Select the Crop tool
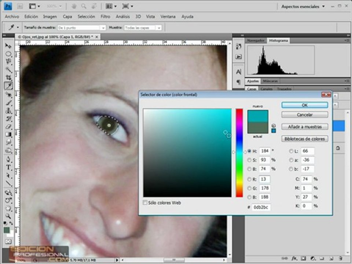The image size is (352, 264). (x=8, y=78)
